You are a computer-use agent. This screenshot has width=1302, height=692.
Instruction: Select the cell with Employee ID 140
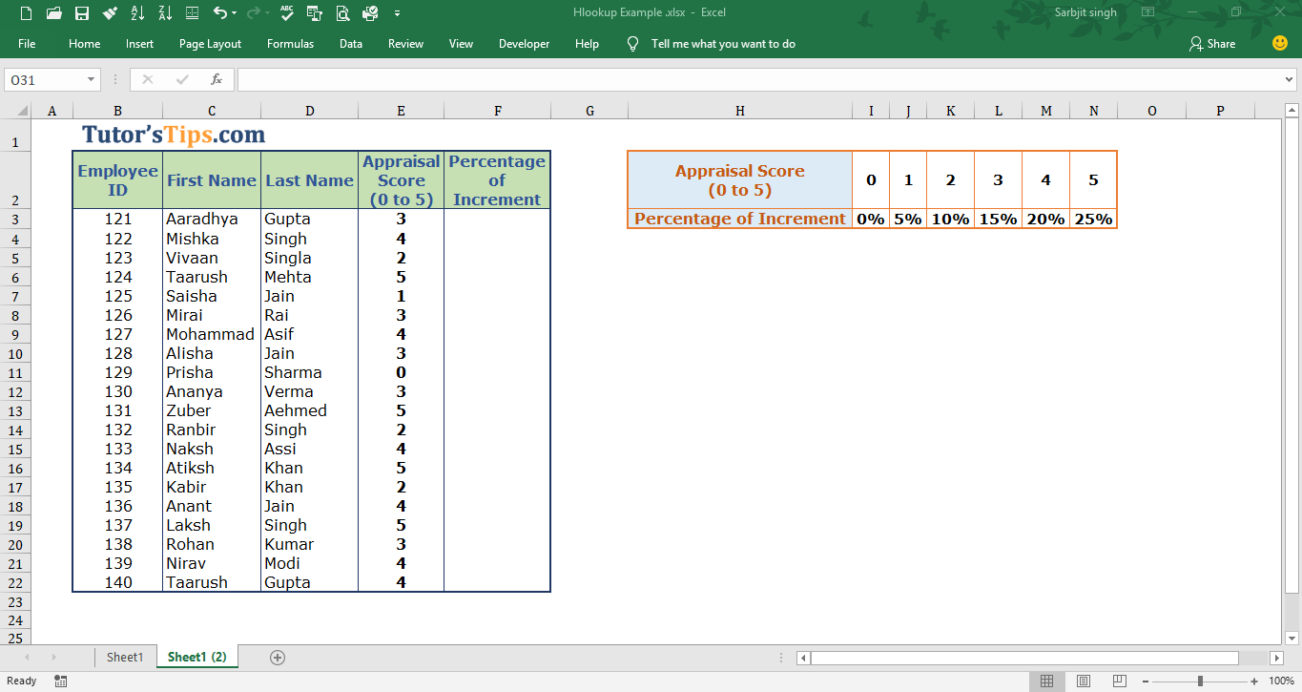[118, 582]
